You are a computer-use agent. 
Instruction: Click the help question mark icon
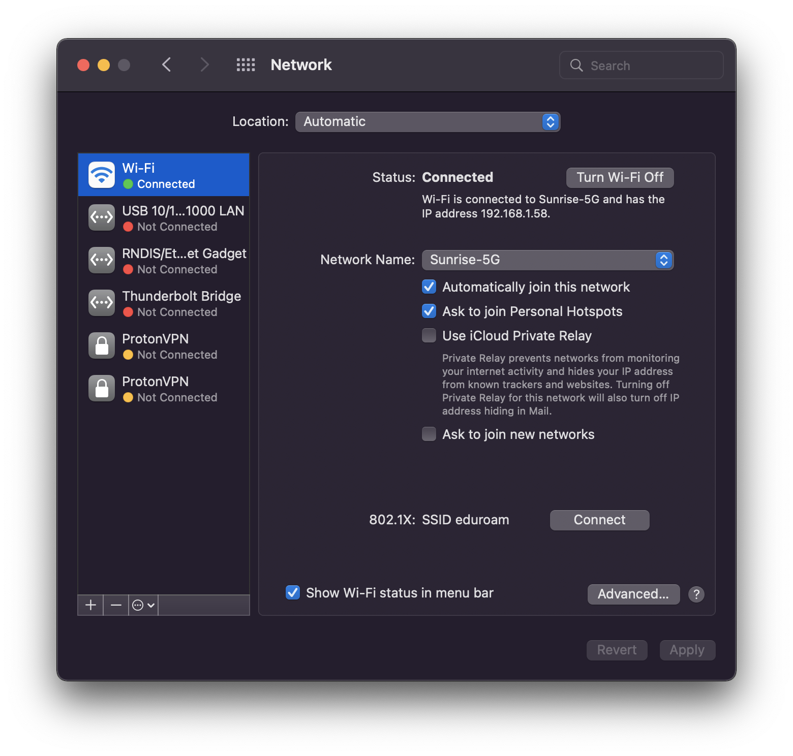(696, 594)
